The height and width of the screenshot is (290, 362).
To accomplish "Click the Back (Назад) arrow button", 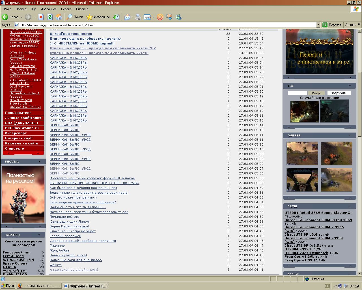I will 5,17.
